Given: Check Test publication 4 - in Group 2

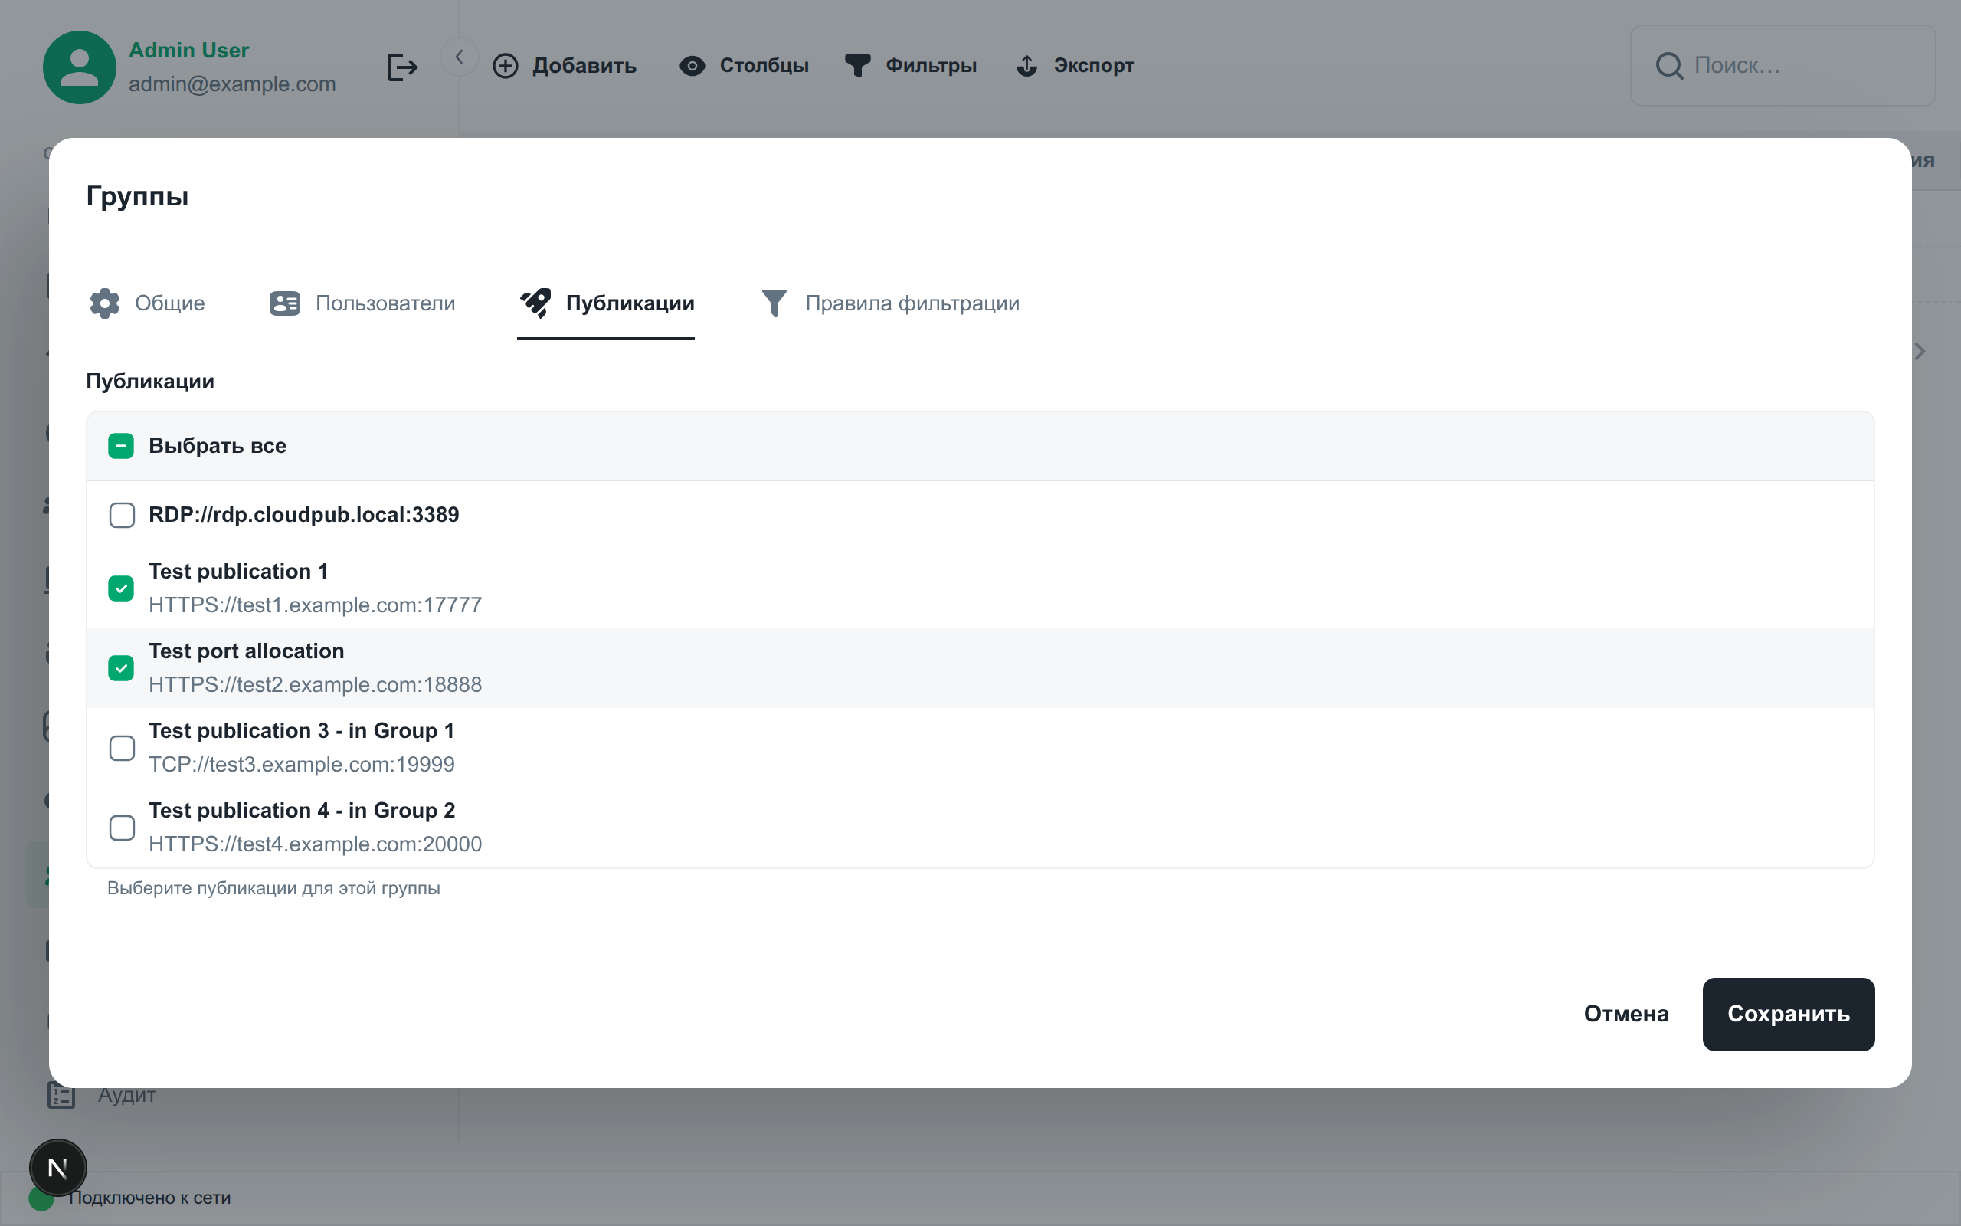Looking at the screenshot, I should 122,827.
